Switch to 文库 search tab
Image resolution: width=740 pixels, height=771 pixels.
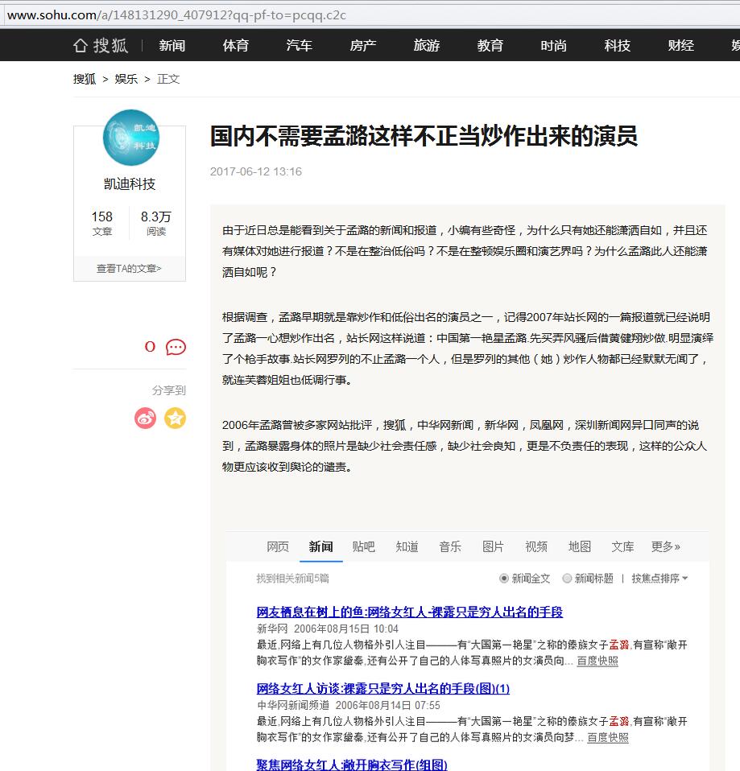622,546
